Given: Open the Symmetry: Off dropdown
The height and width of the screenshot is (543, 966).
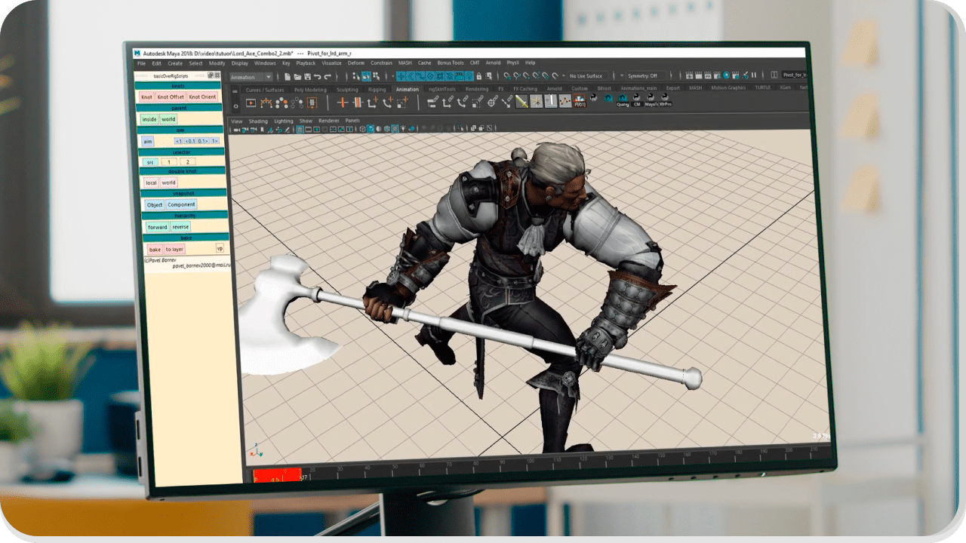Looking at the screenshot, I should click(646, 76).
